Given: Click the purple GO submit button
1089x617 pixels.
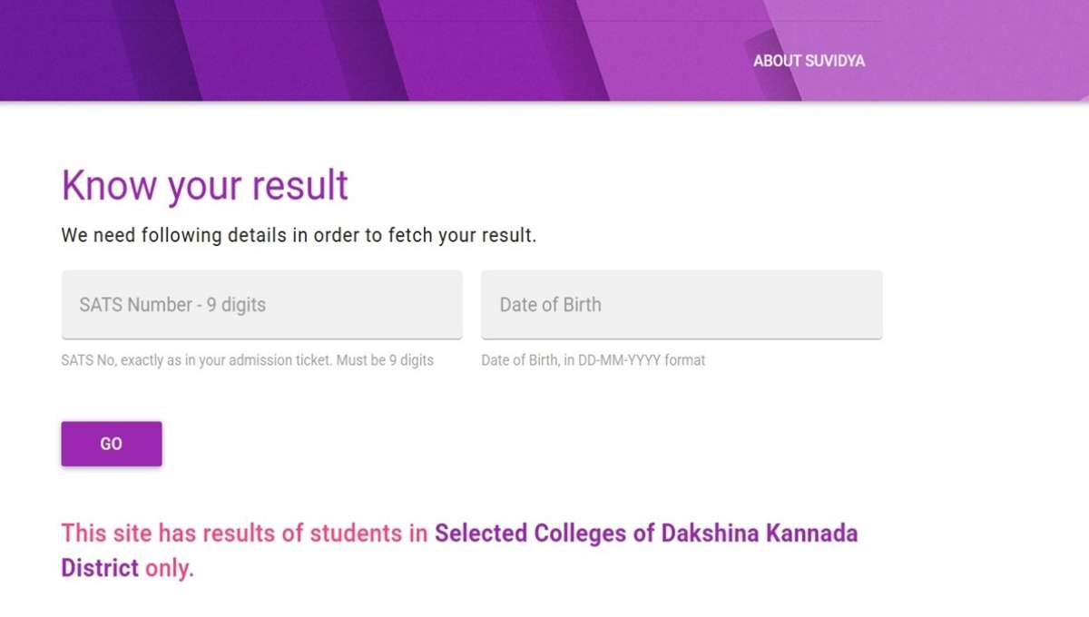Looking at the screenshot, I should click(x=111, y=443).
